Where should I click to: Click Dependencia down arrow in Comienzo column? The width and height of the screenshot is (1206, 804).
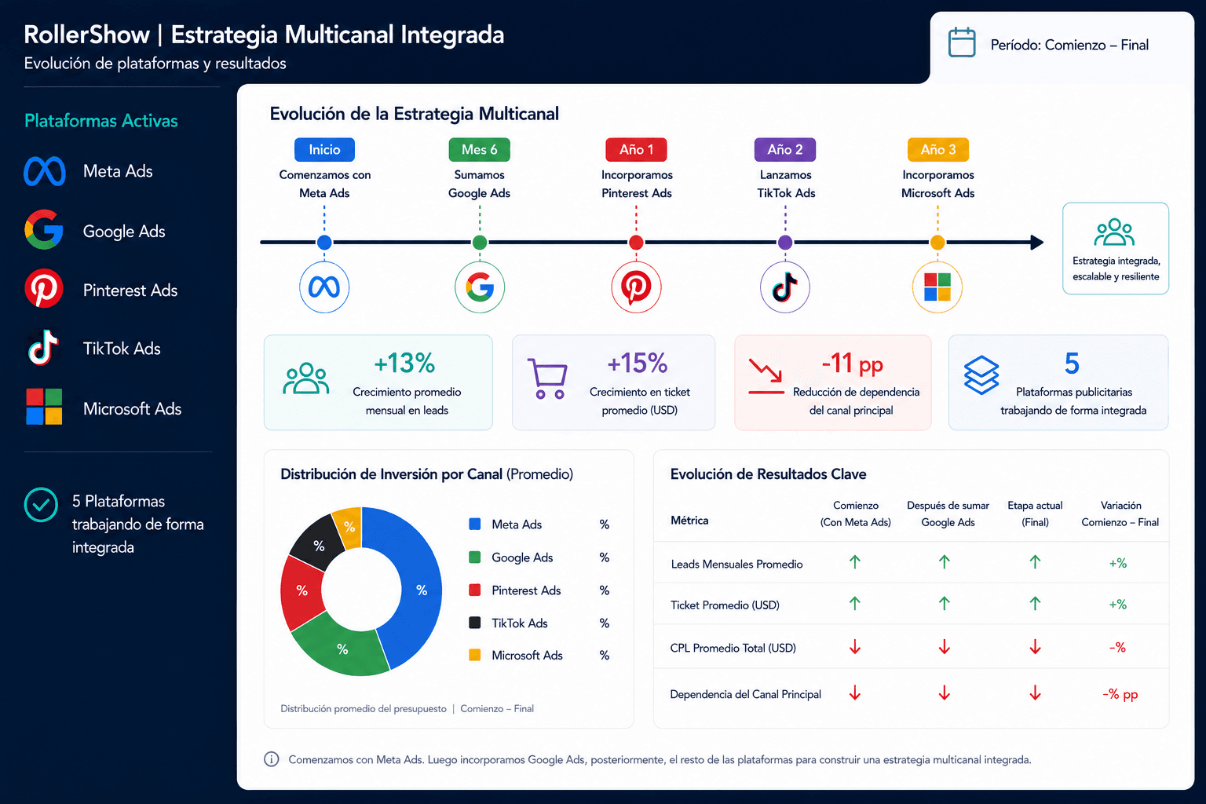tap(855, 693)
